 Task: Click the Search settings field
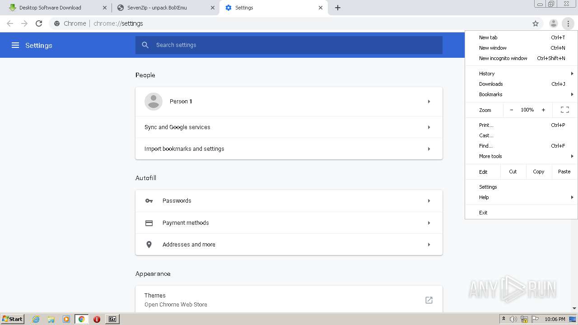[289, 45]
